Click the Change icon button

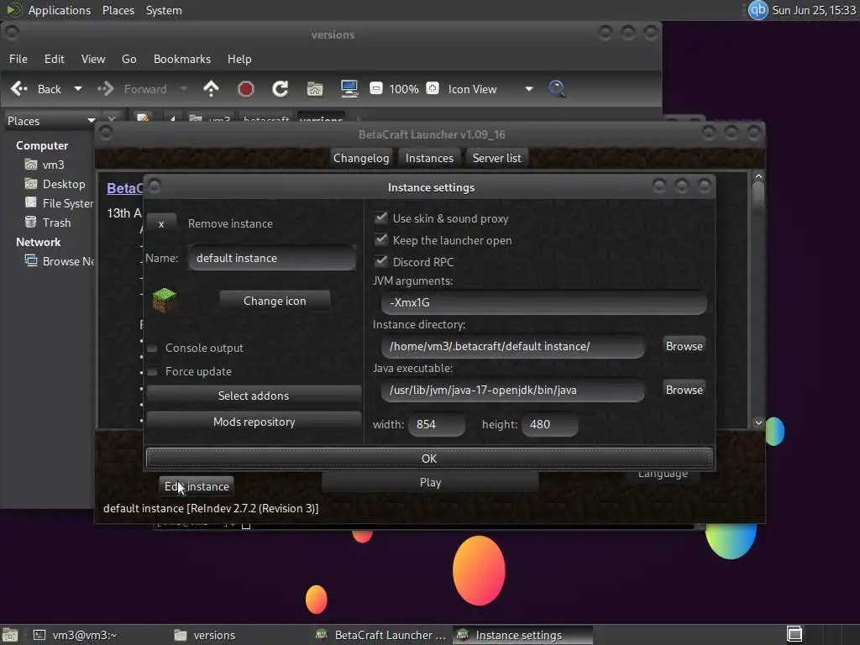(x=275, y=301)
